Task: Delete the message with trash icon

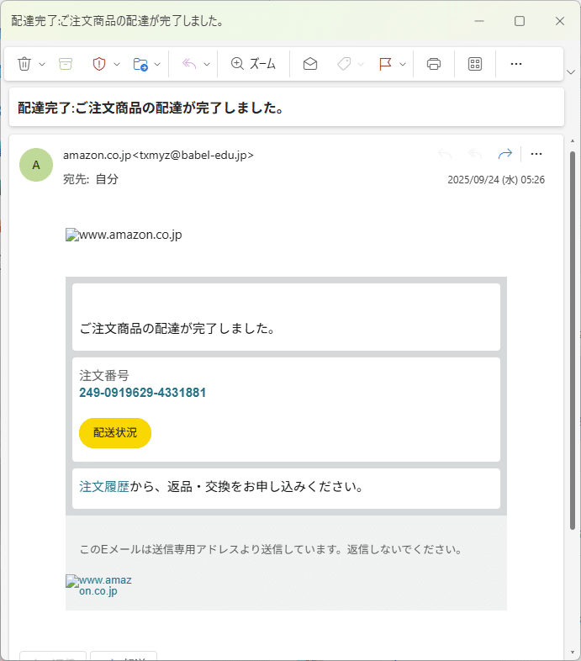Action: (x=24, y=64)
